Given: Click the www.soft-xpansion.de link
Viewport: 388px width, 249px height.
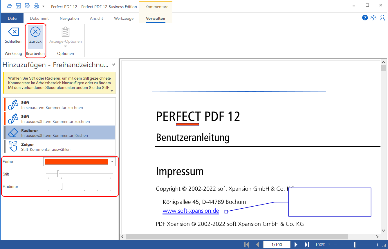Looking at the screenshot, I should 191,211.
